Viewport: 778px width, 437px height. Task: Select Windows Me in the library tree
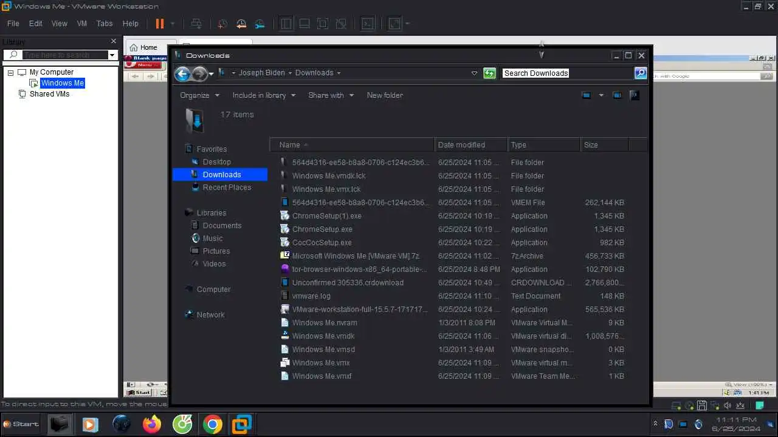click(62, 83)
